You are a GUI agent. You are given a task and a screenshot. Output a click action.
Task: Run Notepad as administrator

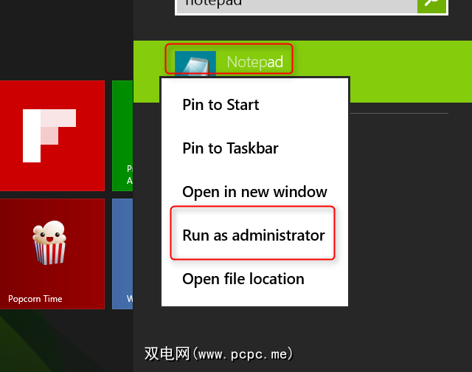254,235
